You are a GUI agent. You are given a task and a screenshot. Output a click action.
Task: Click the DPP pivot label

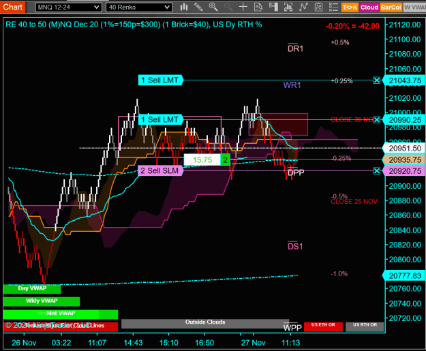[296, 172]
